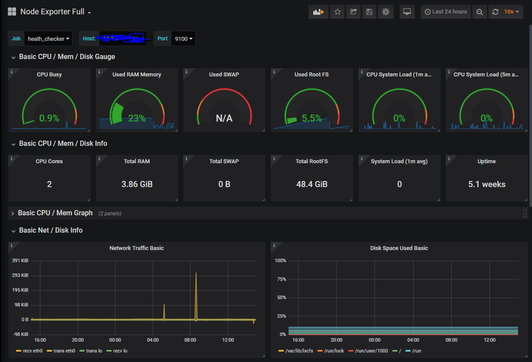Grab the drag handle on Basic CPU / Mem Graph row
This screenshot has width=532, height=362.
(525, 213)
